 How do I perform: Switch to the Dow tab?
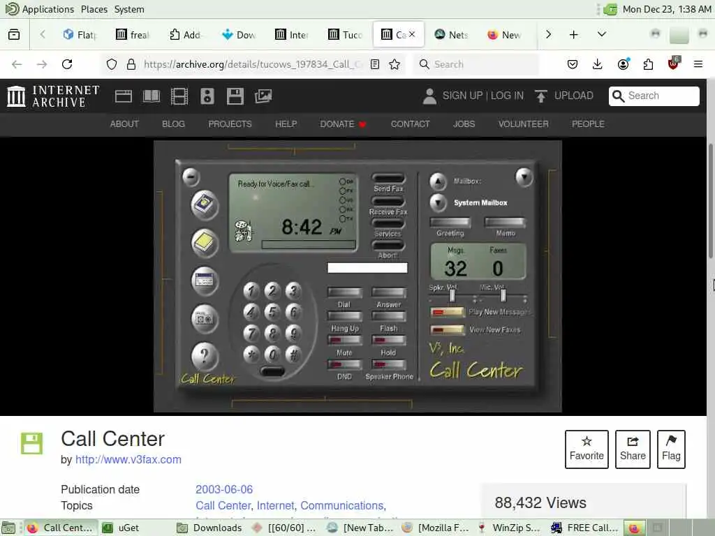tap(239, 35)
